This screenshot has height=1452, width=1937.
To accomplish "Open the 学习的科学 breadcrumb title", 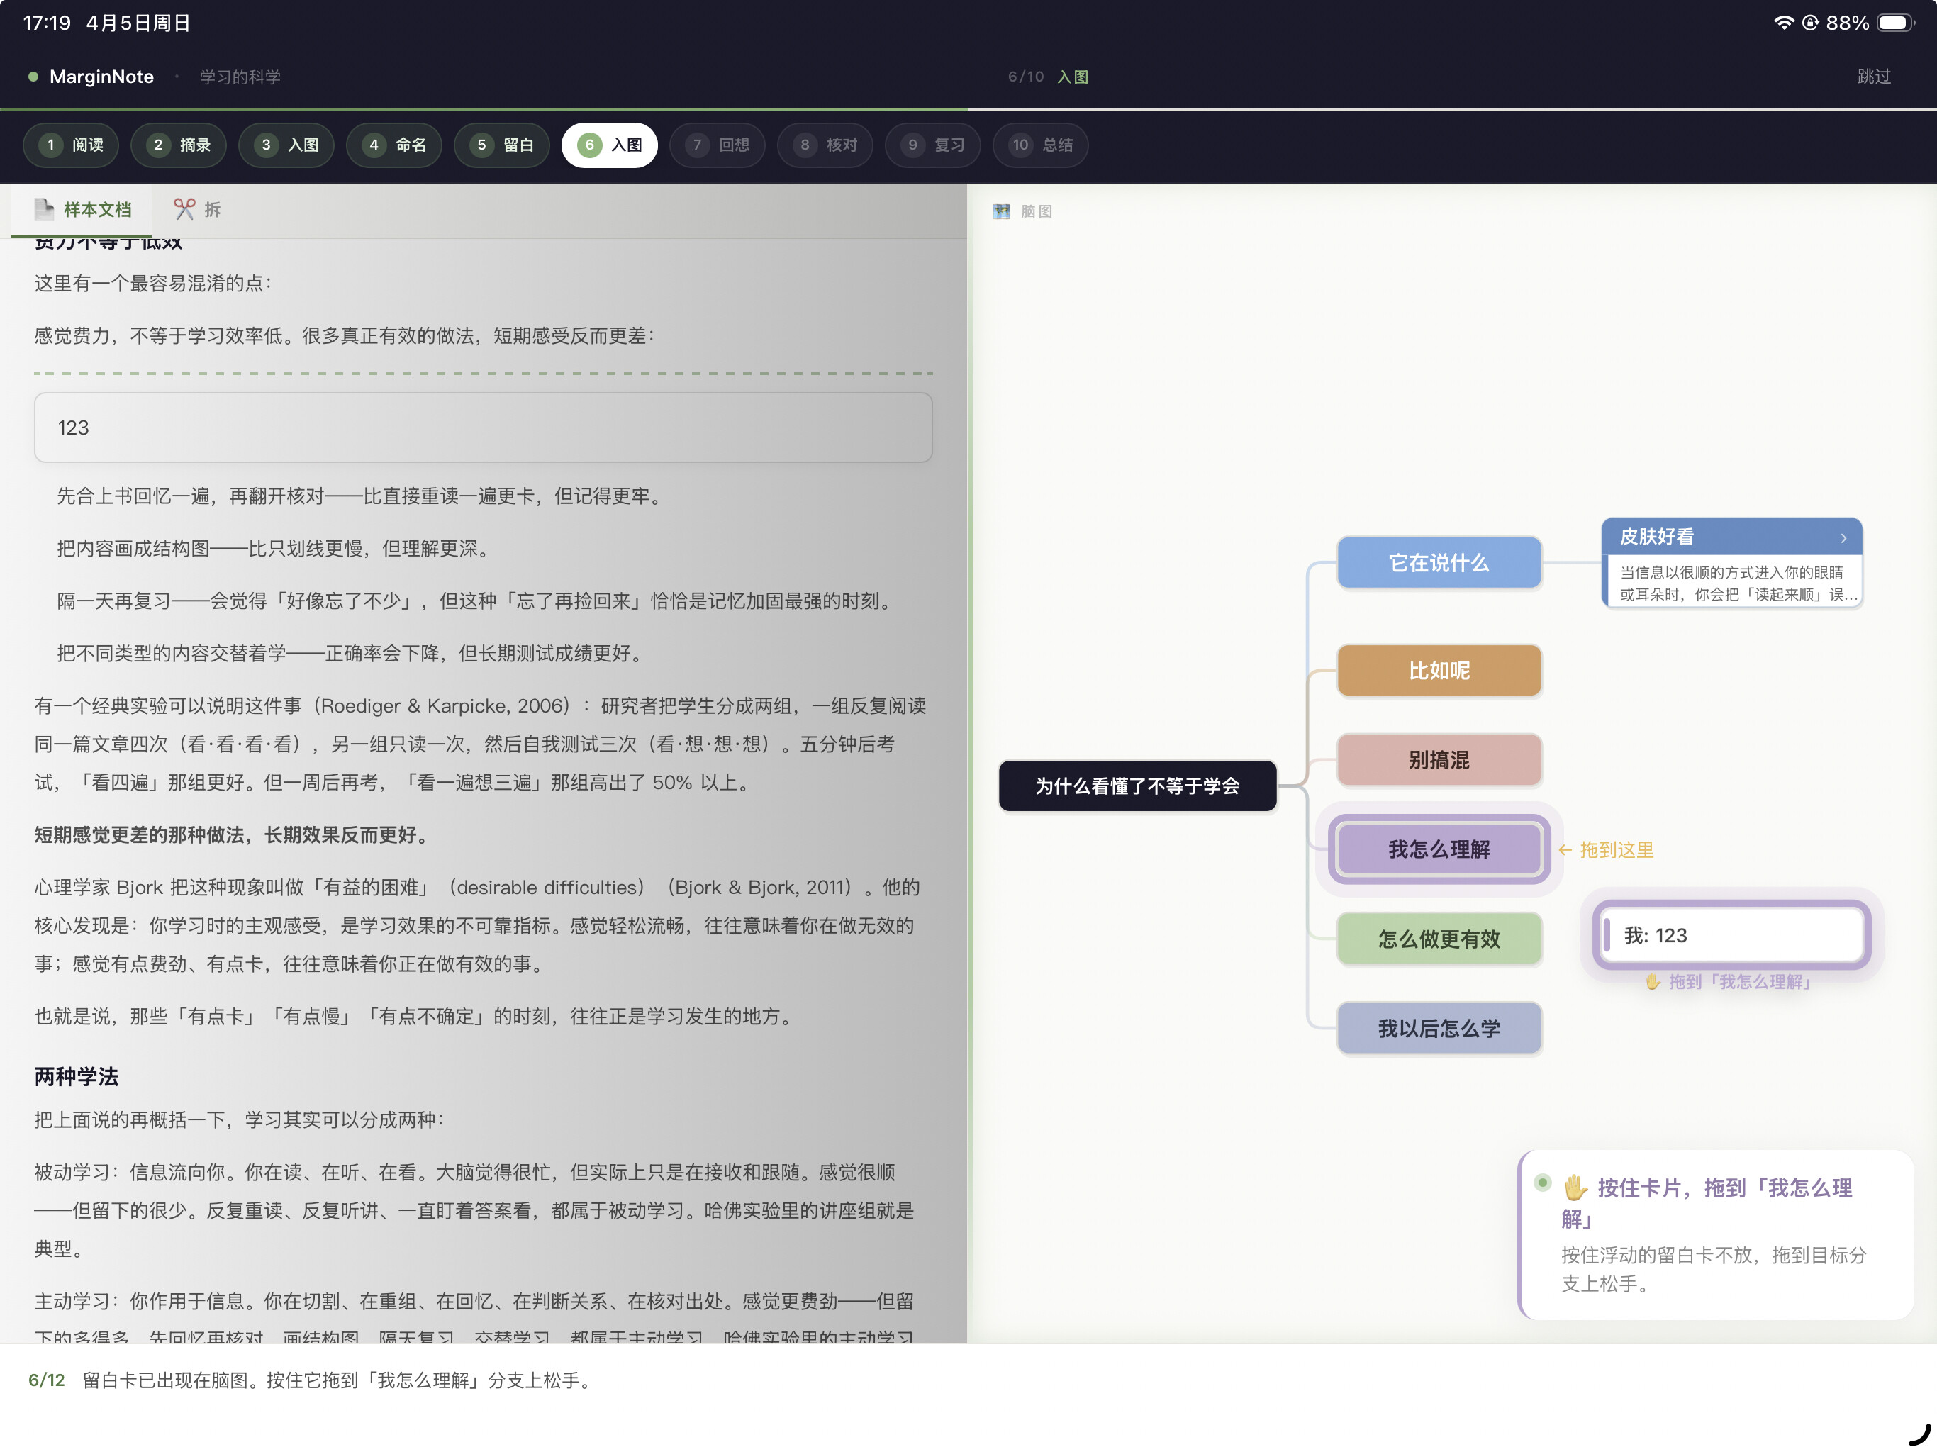I will click(x=240, y=77).
